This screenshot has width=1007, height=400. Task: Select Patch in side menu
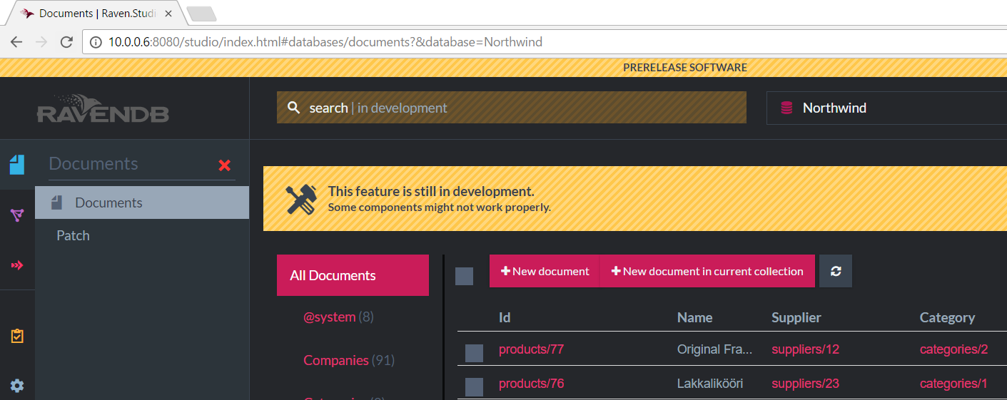[x=73, y=235]
